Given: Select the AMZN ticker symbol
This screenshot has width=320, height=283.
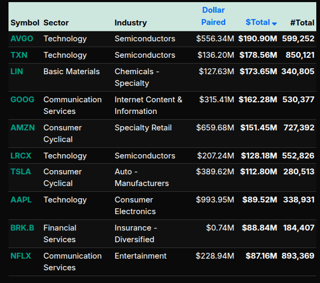Looking at the screenshot, I should [22, 128].
